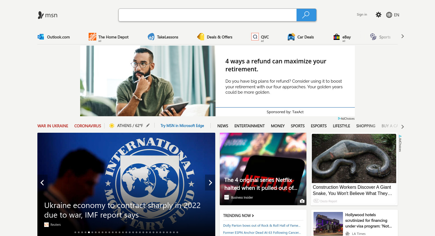Open Dolly Parton trending story link

[262, 226]
